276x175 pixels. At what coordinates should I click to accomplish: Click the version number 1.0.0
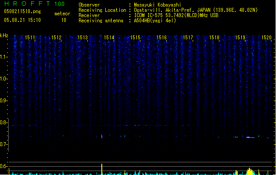[60, 4]
